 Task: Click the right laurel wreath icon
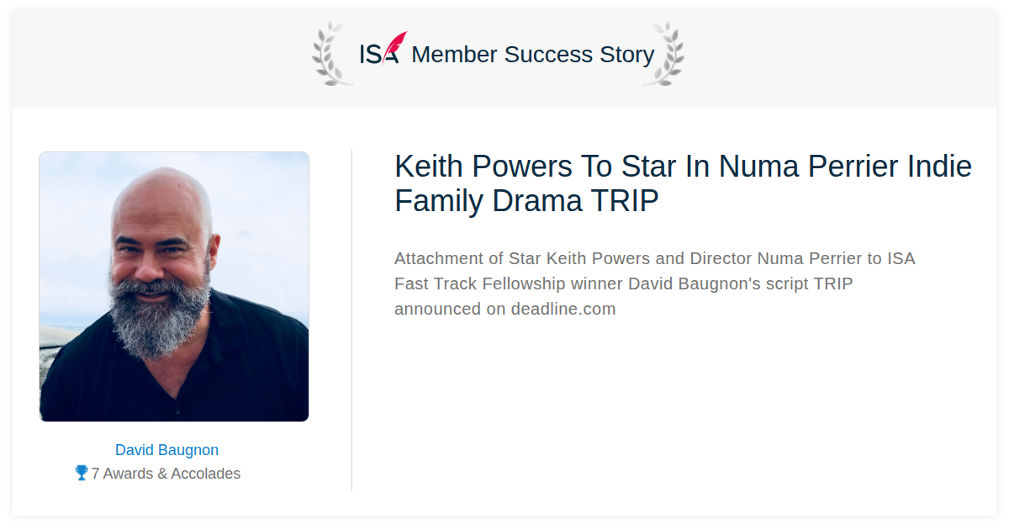point(663,54)
